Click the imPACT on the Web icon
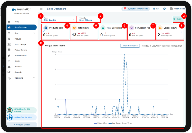Image resolution: width=192 pixels, height=133 pixels. [9, 117]
